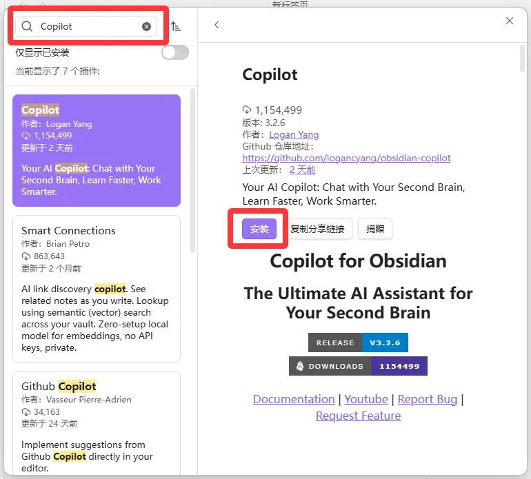Screen dimensions: 531x479
Task: Click the Copilot for Obsidian heading
Action: 358,261
